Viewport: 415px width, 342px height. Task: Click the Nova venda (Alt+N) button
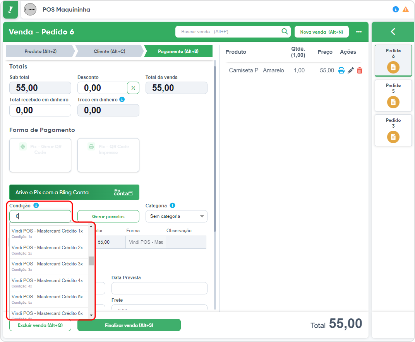click(x=321, y=32)
